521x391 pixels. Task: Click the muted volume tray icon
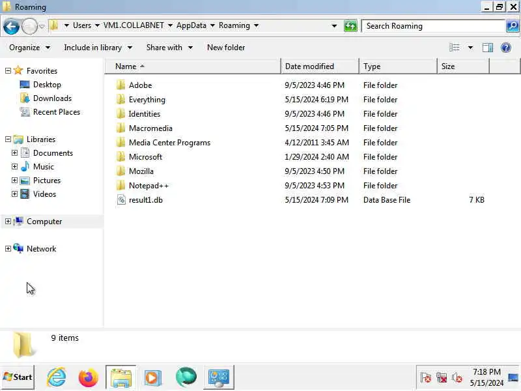457,378
